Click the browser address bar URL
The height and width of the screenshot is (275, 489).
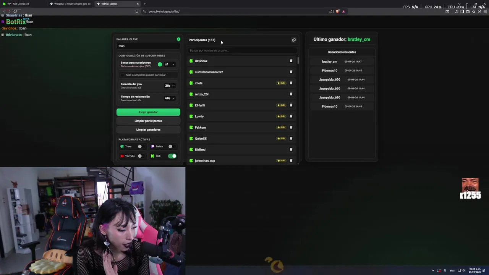tap(164, 11)
